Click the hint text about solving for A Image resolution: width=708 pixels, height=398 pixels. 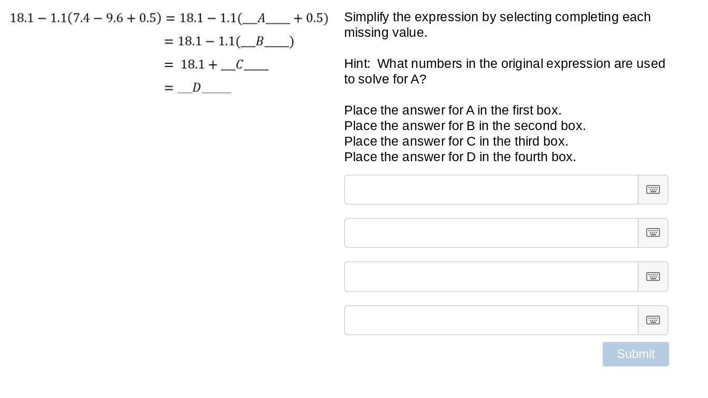coord(504,71)
